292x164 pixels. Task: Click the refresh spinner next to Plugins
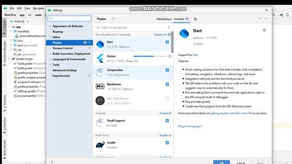tap(113, 19)
